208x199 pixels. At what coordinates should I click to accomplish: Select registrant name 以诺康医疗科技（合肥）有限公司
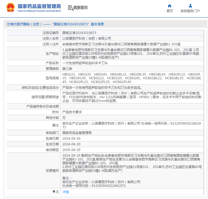(x=87, y=39)
